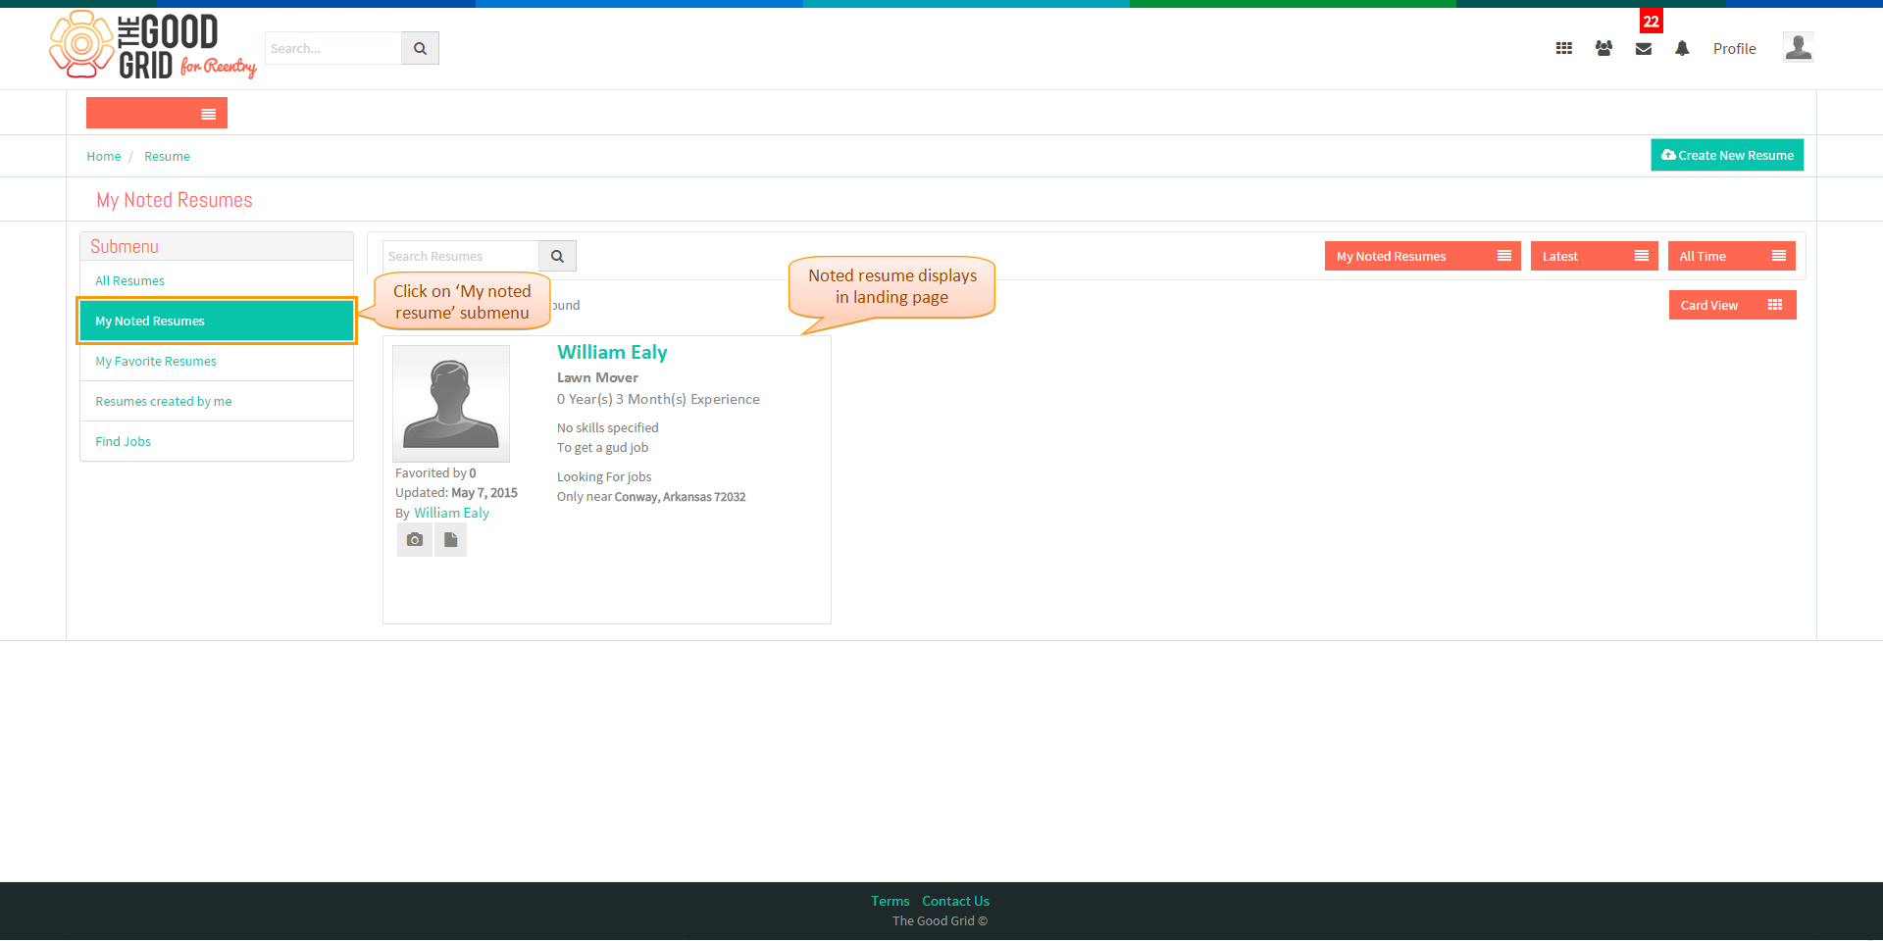
Task: Click the document icon under William Ealy's resume
Action: tap(450, 540)
